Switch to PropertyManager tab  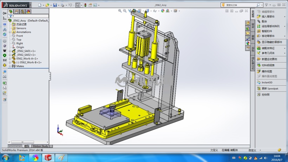(17, 12)
